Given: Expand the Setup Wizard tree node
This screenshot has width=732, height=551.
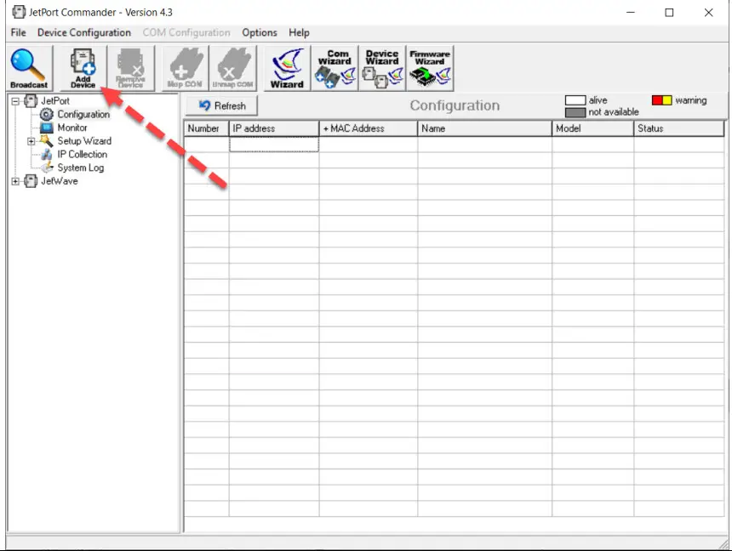Looking at the screenshot, I should [31, 141].
